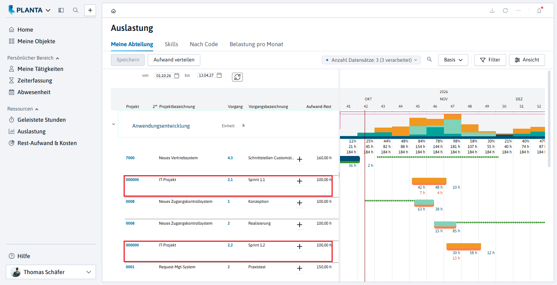Click the date range refresh icon
557x285 pixels.
pyautogui.click(x=237, y=77)
